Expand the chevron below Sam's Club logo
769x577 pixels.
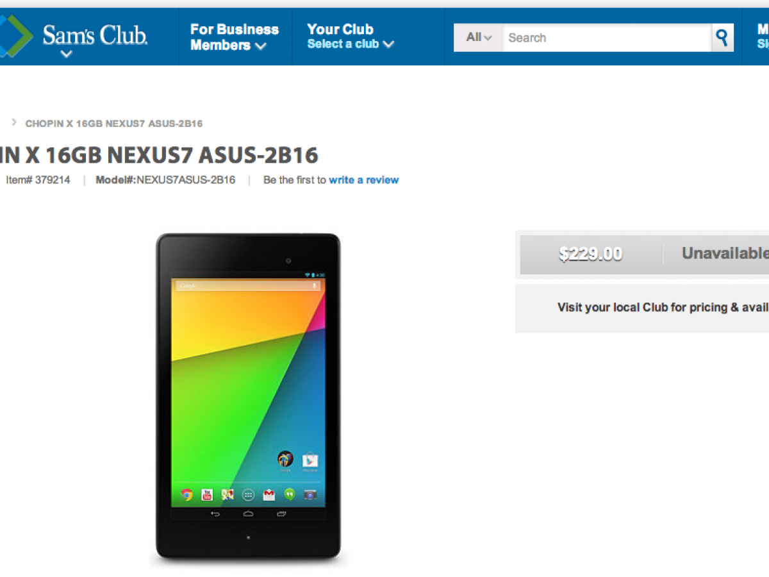point(66,54)
